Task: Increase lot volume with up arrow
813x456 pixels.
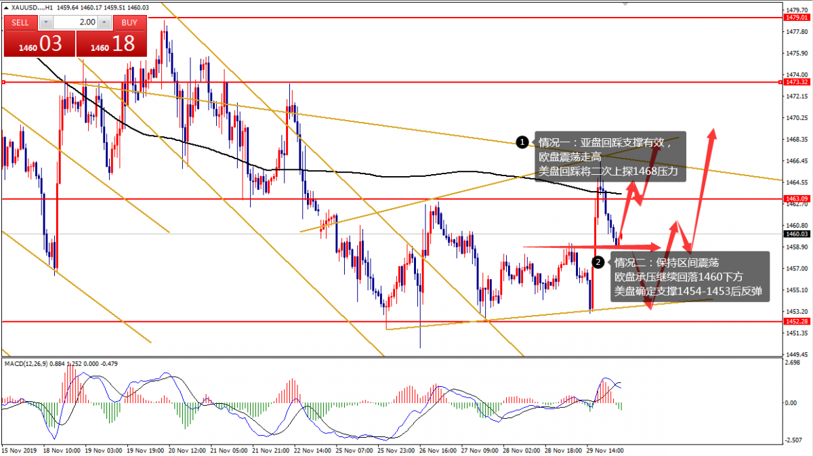Action: pyautogui.click(x=104, y=22)
